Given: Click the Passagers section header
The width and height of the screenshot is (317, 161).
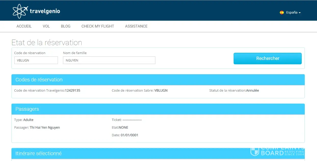Looking at the screenshot, I should pos(27,109).
